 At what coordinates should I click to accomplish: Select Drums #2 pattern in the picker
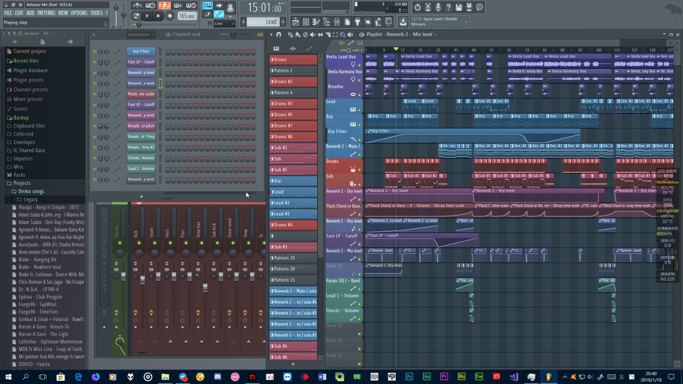(x=293, y=82)
